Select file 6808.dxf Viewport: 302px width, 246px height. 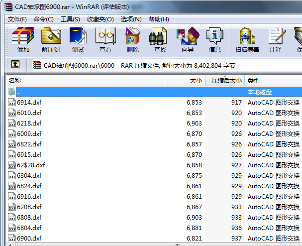pyautogui.click(x=29, y=217)
